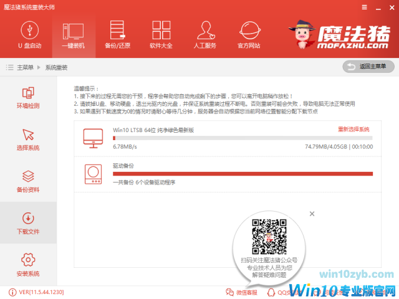Screen dimensions: 399x299
Task: Go to 下载文件 step
Action: pos(28,223)
